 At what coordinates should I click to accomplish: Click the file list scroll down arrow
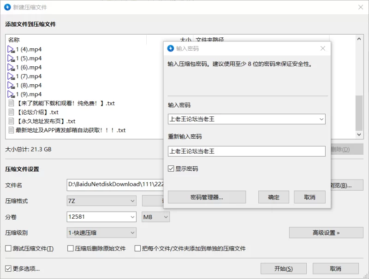[359, 134]
